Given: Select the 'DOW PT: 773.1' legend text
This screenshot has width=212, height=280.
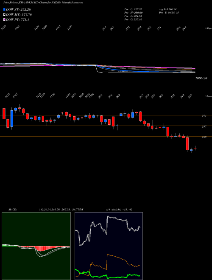Looking at the screenshot, I should tap(17, 20).
